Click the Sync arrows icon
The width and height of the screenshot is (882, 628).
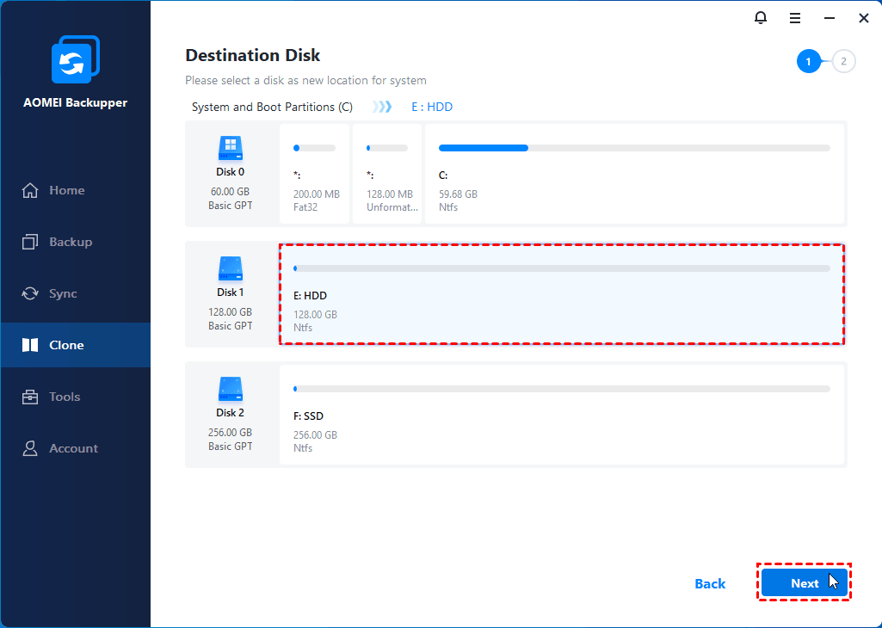[x=30, y=293]
